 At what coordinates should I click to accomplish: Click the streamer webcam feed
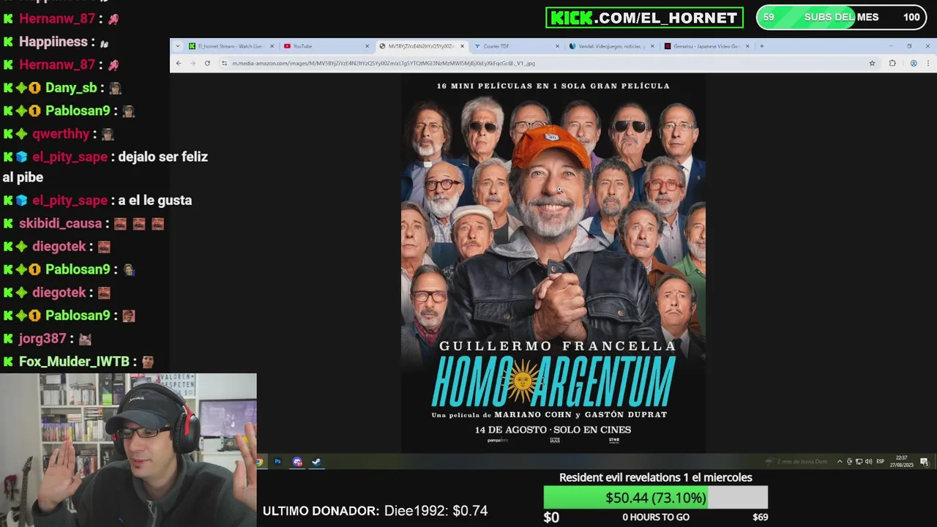pyautogui.click(x=128, y=450)
